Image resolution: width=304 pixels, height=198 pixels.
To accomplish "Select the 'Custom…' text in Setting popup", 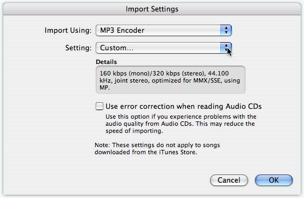I will point(116,48).
